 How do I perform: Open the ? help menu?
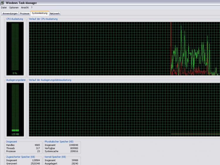[32, 8]
